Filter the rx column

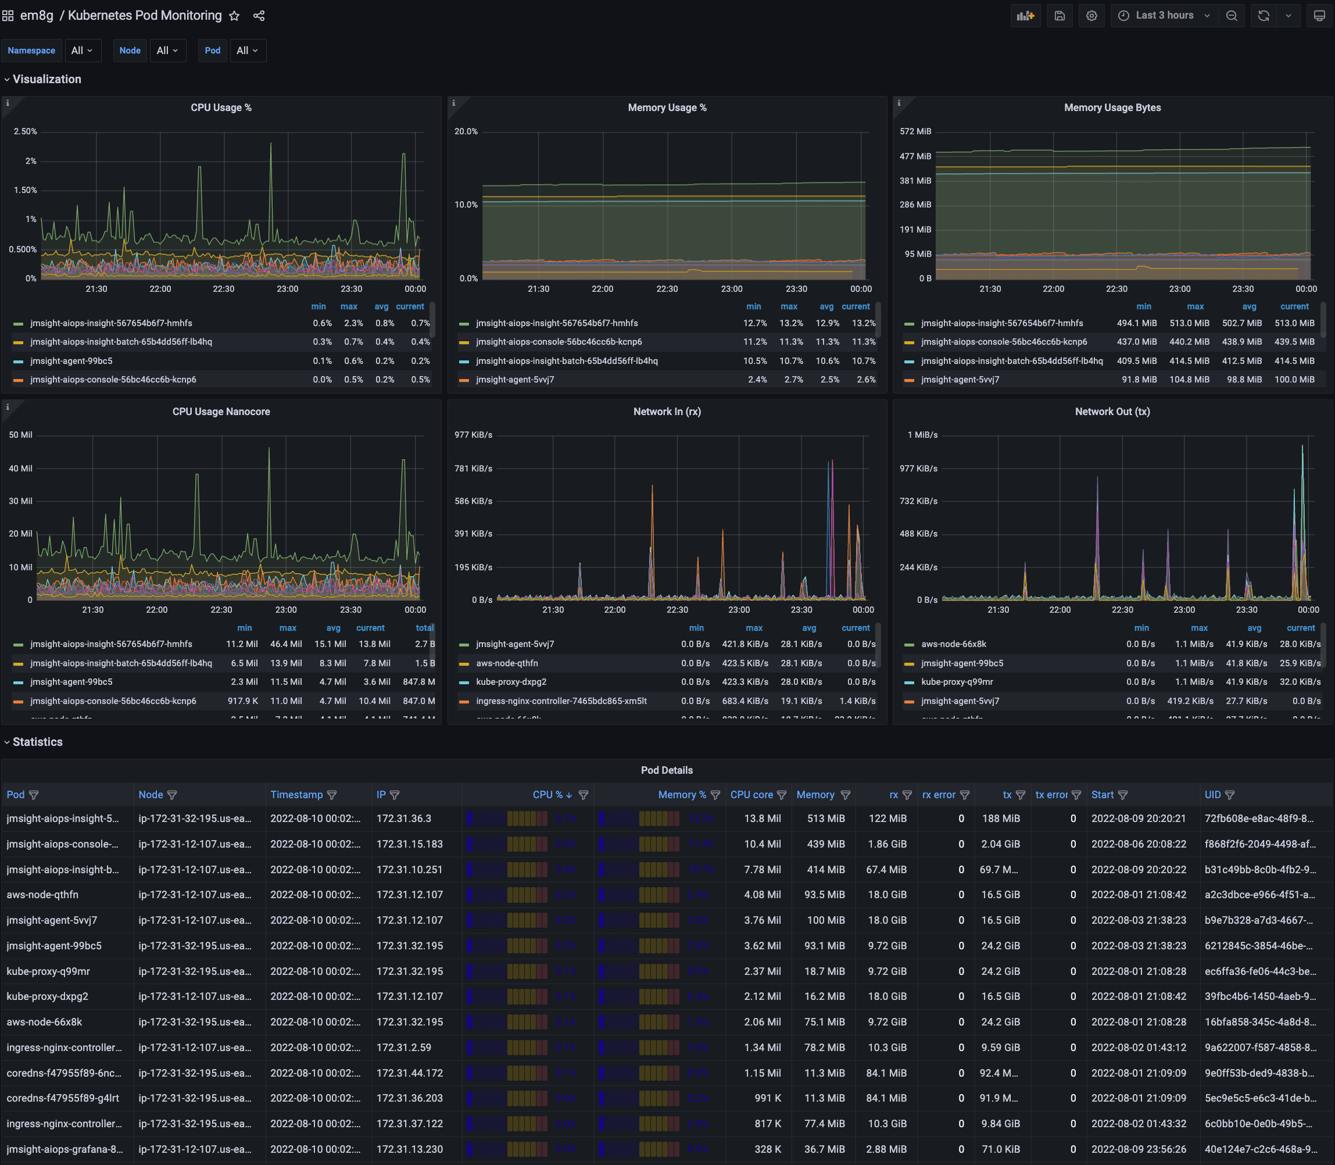click(x=907, y=795)
